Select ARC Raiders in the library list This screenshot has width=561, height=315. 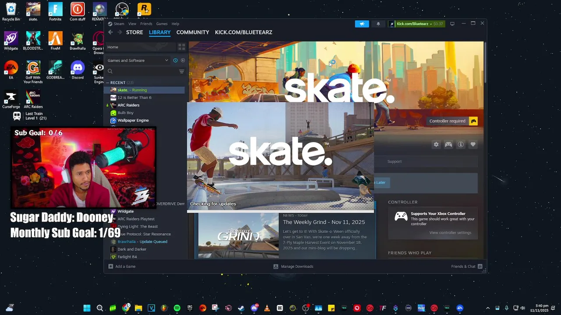pyautogui.click(x=144, y=105)
